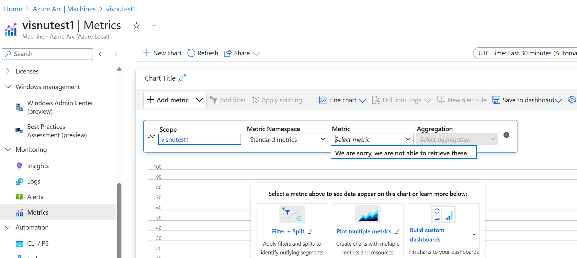Click the Filter + Split illustration

pyautogui.click(x=292, y=214)
